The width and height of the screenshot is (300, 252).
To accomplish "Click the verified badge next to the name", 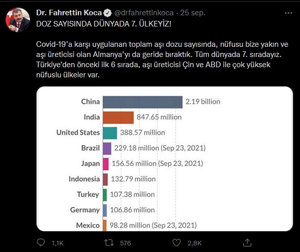I will tap(107, 13).
